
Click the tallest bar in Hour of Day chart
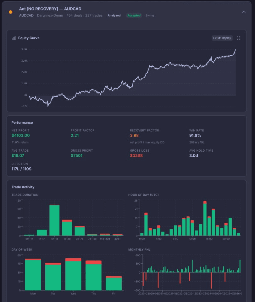click(x=205, y=218)
